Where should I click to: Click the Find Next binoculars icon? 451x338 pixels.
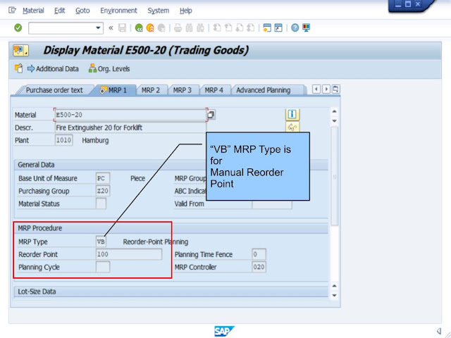[x=200, y=28]
